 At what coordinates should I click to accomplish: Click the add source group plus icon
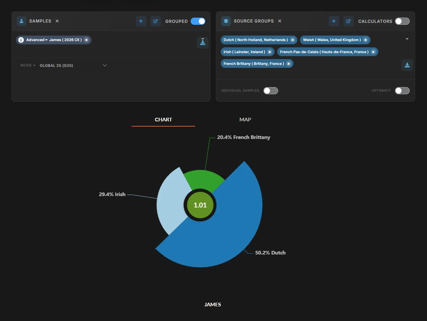334,21
